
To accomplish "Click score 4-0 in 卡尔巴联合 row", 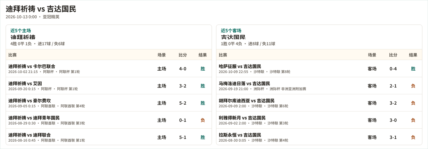I will click(x=183, y=69).
